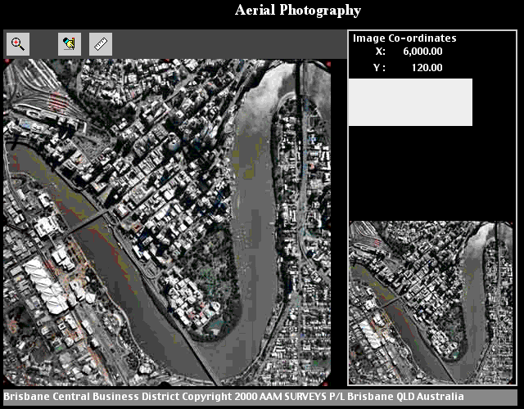Viewport: 524px width, 409px height.
Task: Click the light gray blank panel
Action: [x=410, y=102]
